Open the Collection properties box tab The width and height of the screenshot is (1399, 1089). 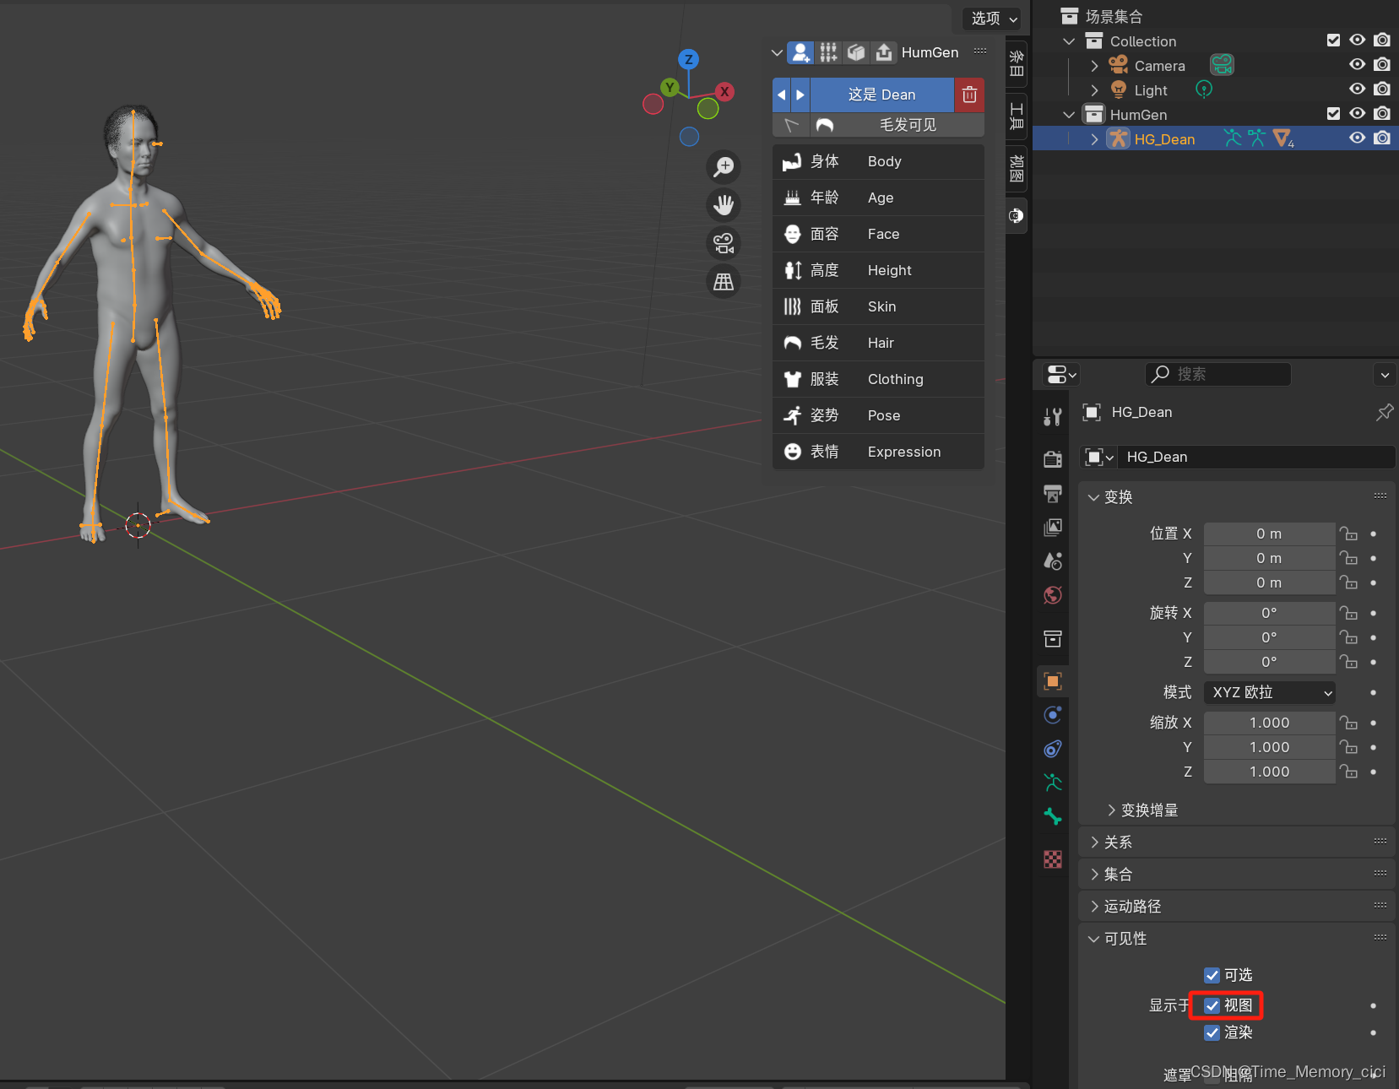pos(1053,638)
